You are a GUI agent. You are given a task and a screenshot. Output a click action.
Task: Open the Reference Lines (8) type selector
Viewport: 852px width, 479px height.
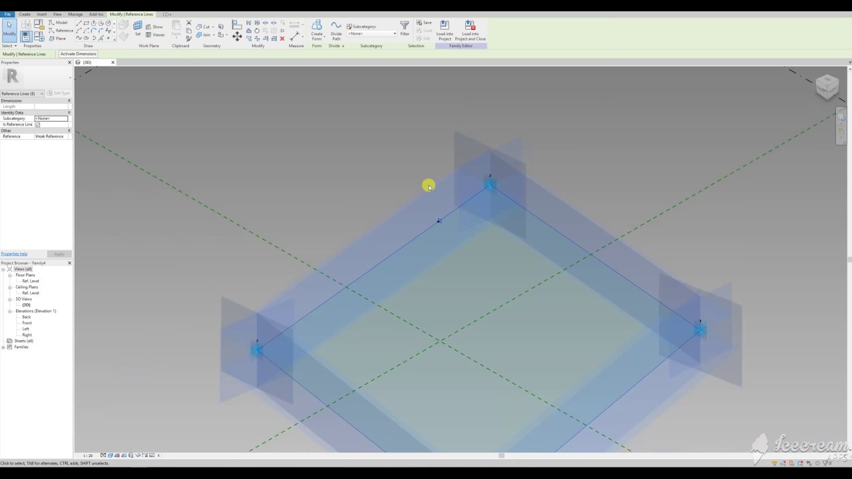coord(22,94)
